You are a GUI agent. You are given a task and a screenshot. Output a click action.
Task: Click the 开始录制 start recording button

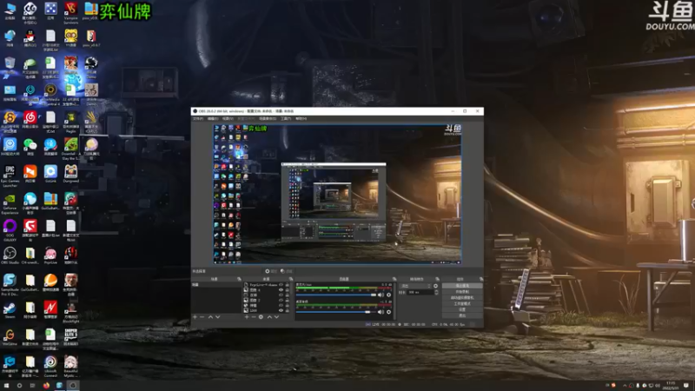(x=462, y=292)
